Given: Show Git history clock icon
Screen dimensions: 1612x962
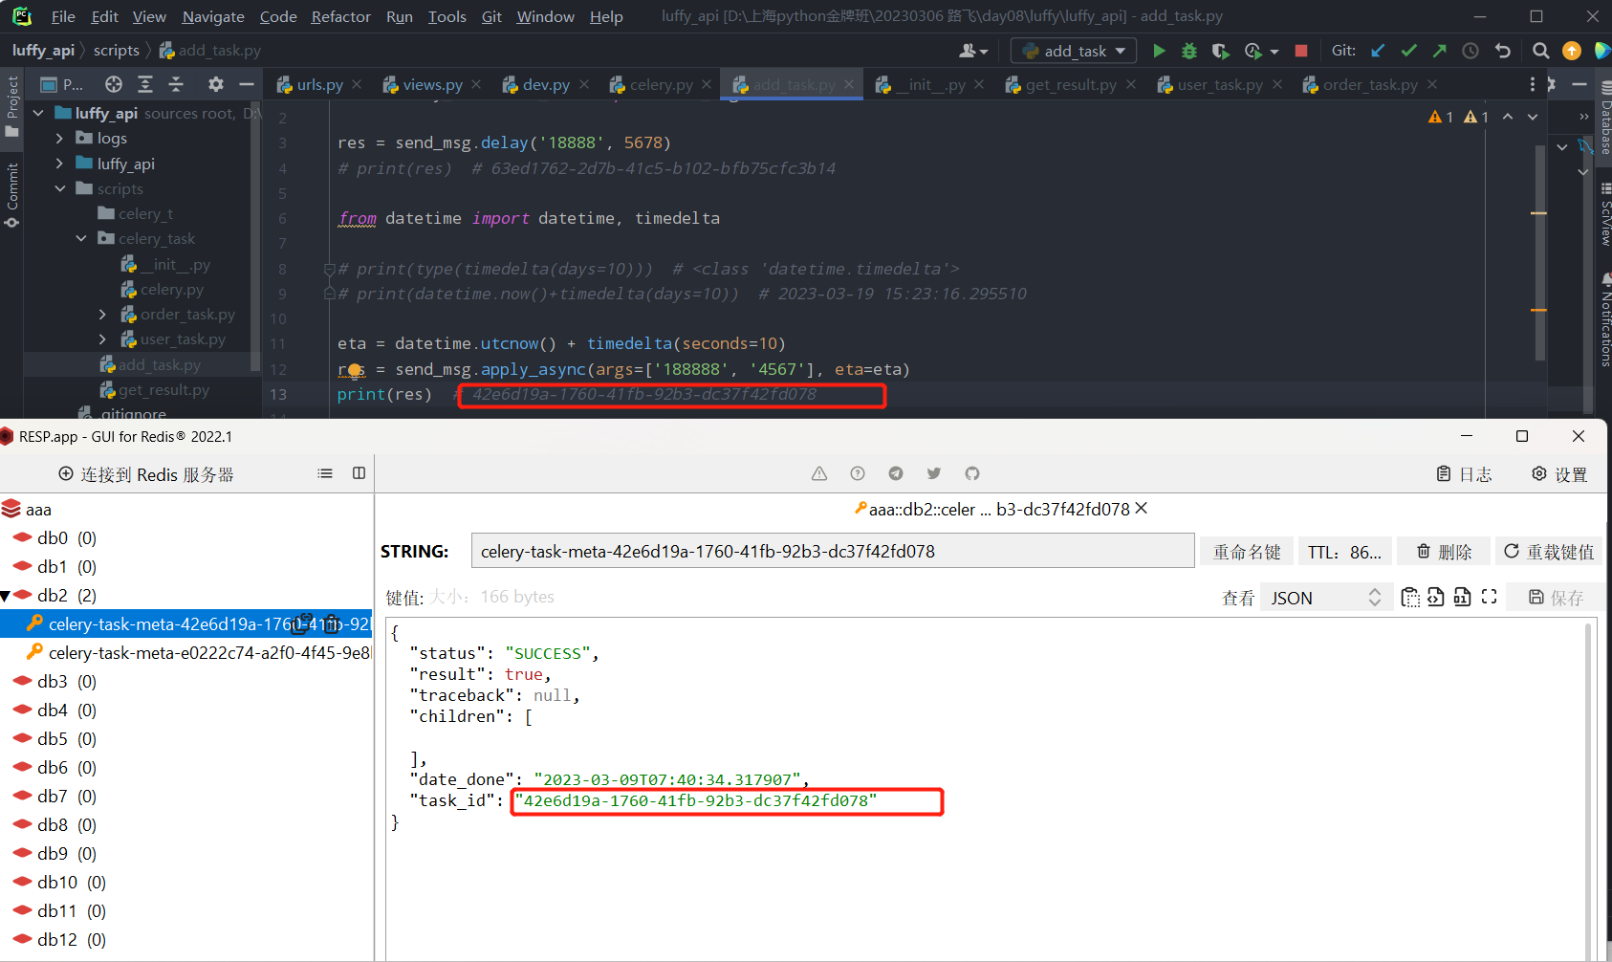Looking at the screenshot, I should 1470,51.
